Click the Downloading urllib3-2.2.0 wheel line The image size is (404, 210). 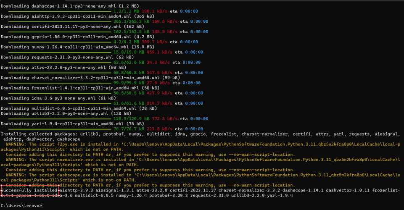[66, 113]
